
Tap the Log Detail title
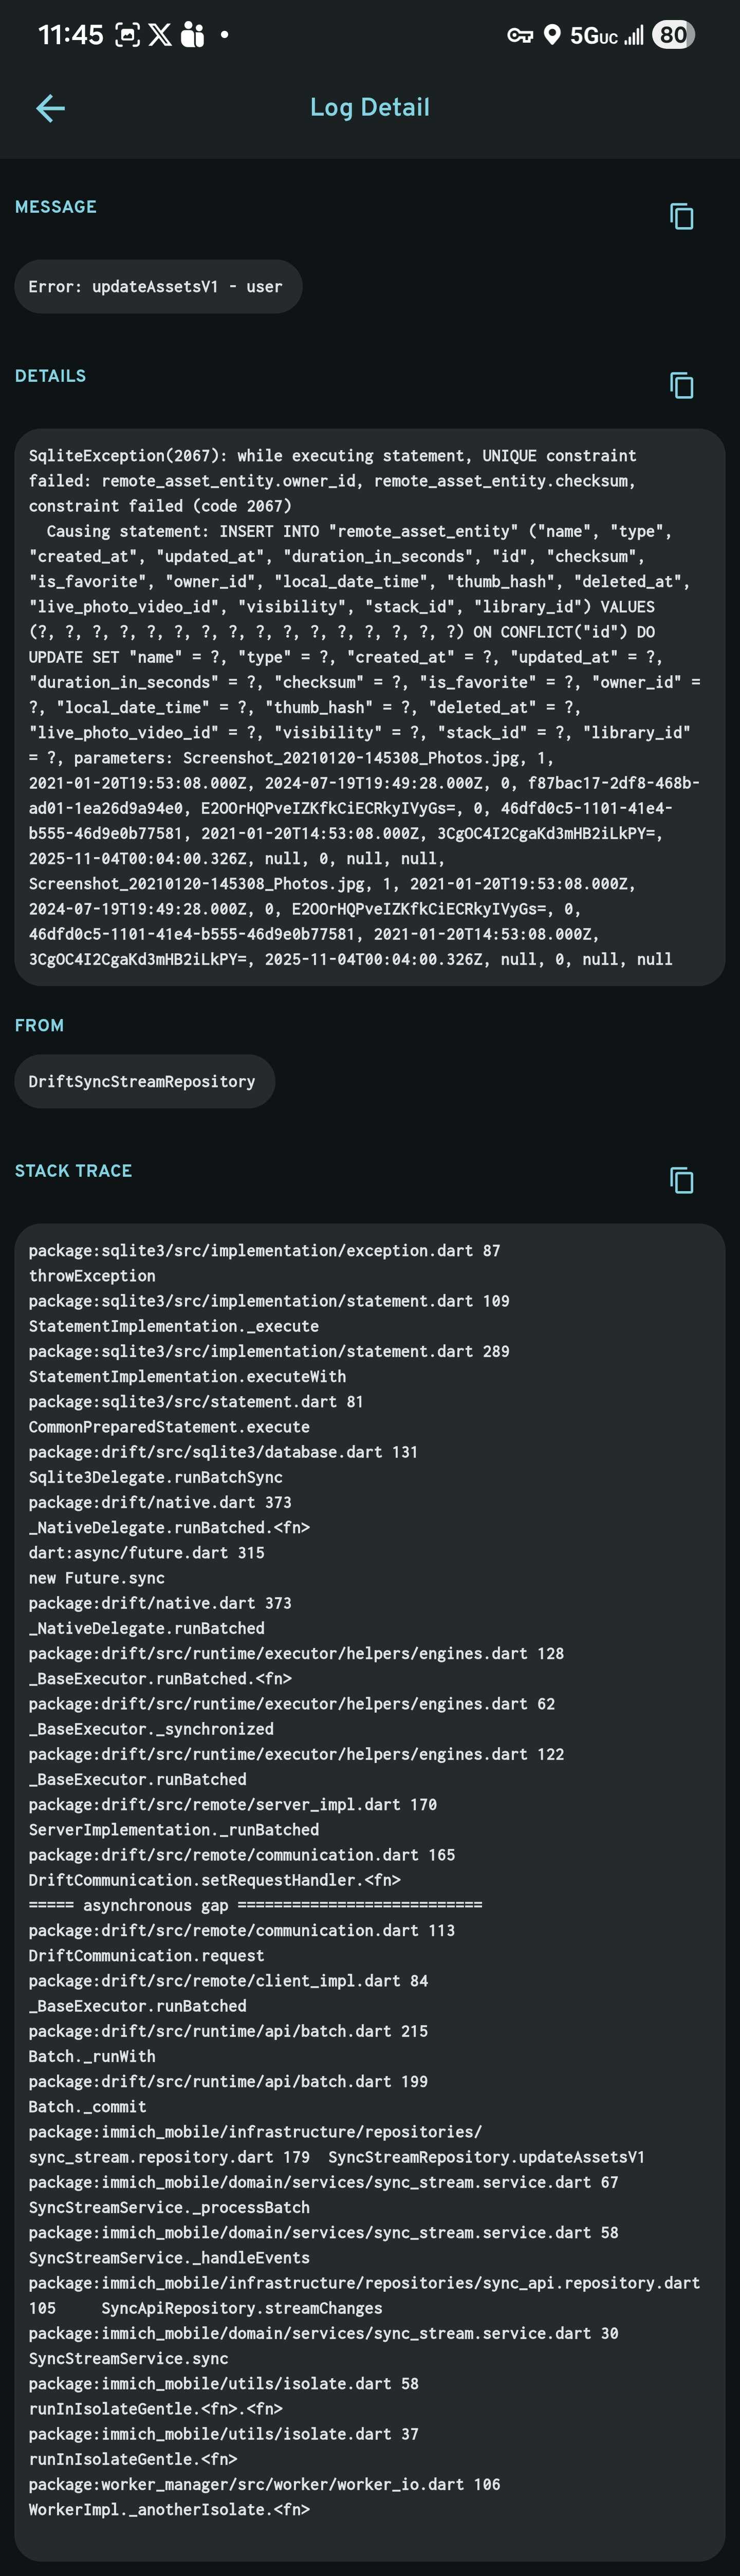pos(370,107)
